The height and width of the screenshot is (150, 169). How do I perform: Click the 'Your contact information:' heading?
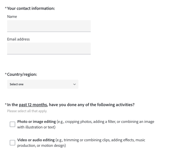click(x=31, y=8)
